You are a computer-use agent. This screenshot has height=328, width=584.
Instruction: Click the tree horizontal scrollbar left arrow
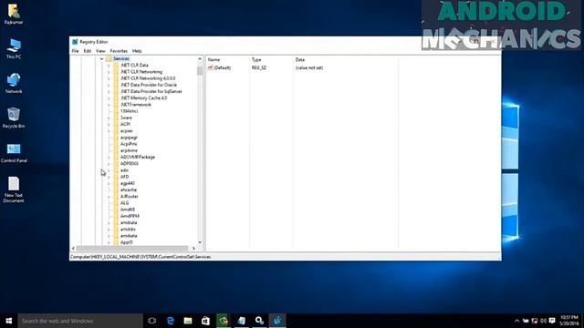(x=73, y=249)
